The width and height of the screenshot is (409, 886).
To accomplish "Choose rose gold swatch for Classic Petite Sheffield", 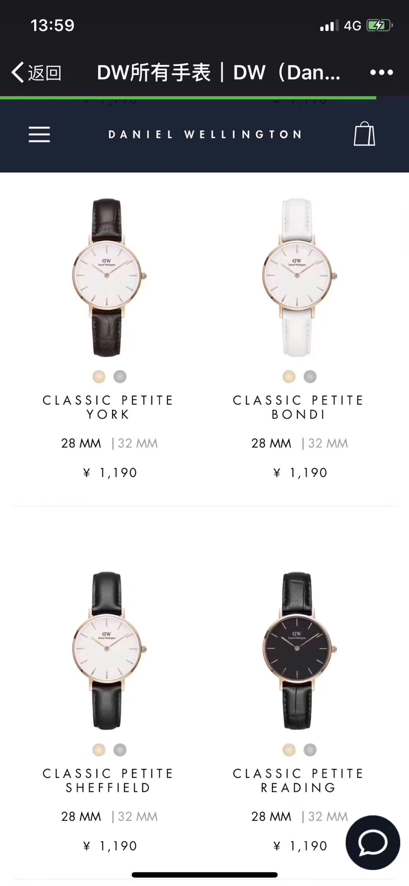I will point(99,750).
